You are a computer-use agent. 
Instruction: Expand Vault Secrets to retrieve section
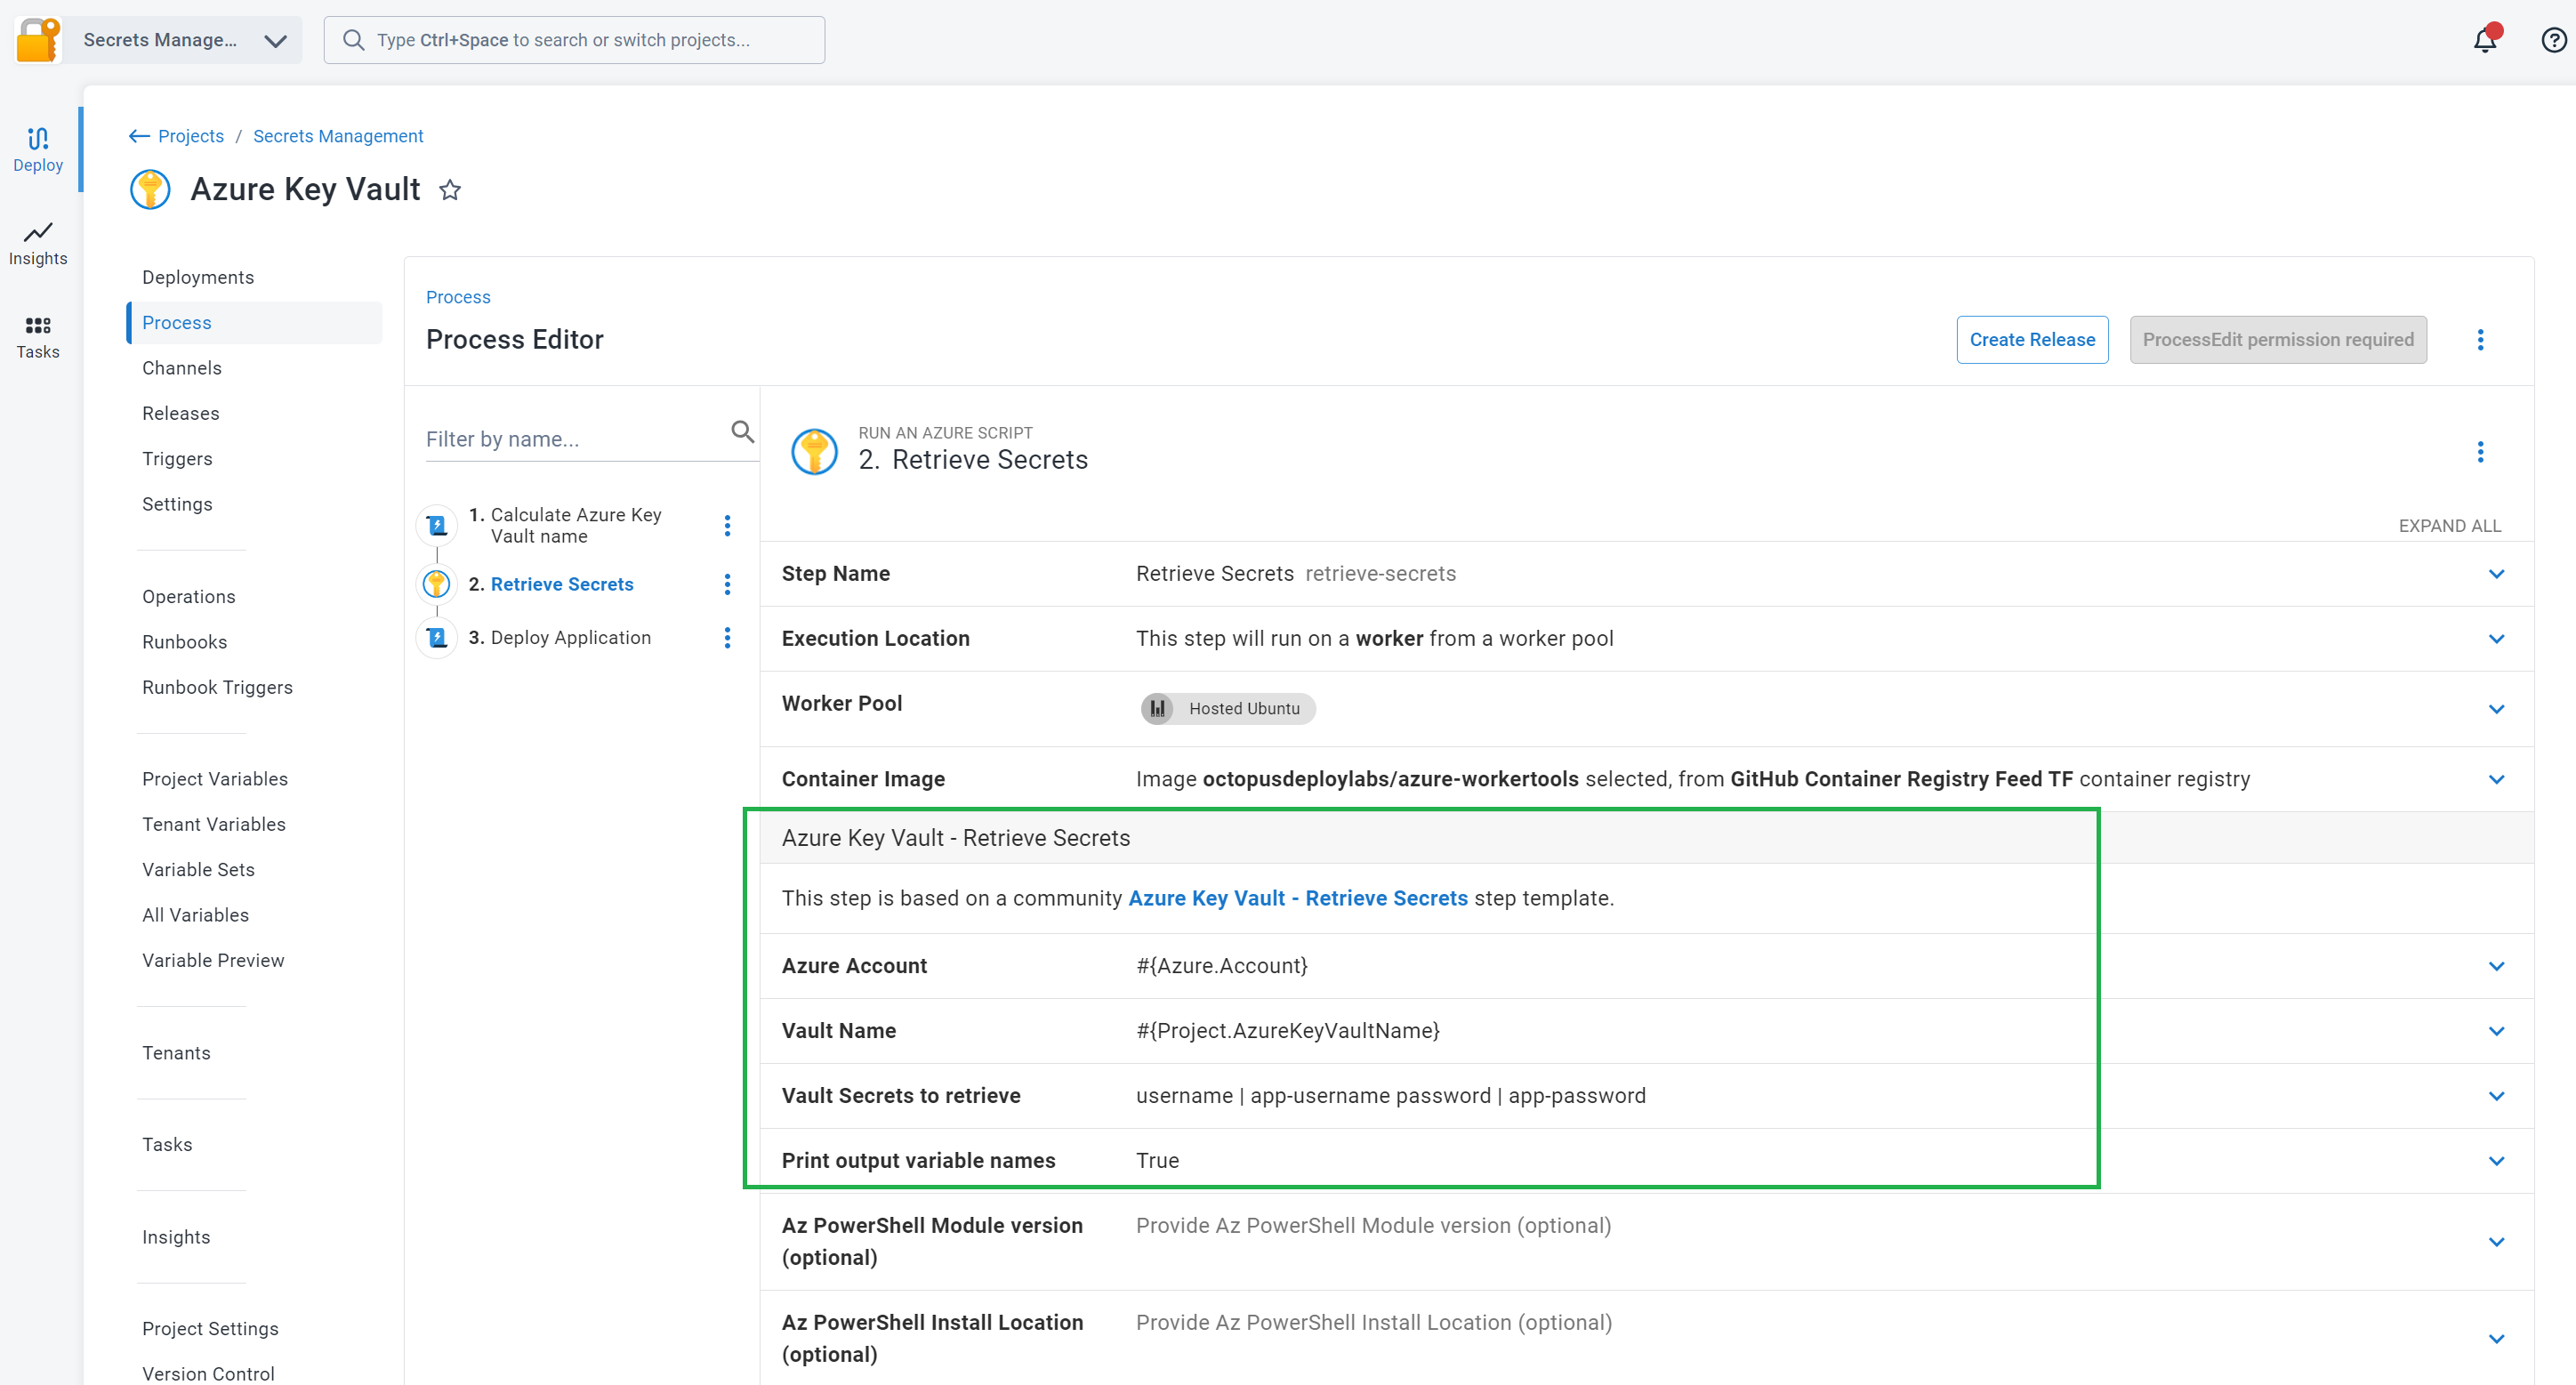pos(2496,1096)
